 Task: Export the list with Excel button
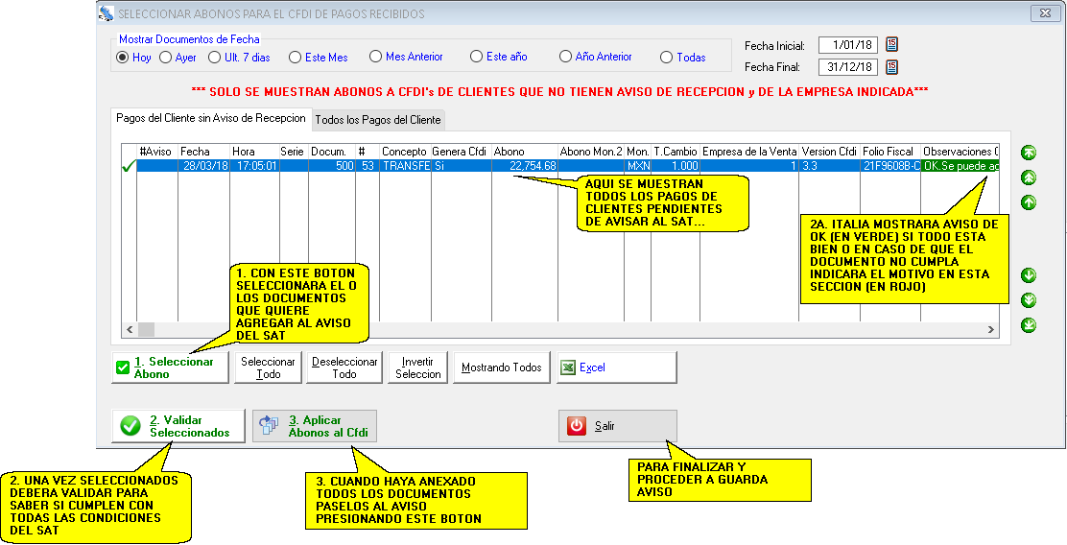click(617, 367)
